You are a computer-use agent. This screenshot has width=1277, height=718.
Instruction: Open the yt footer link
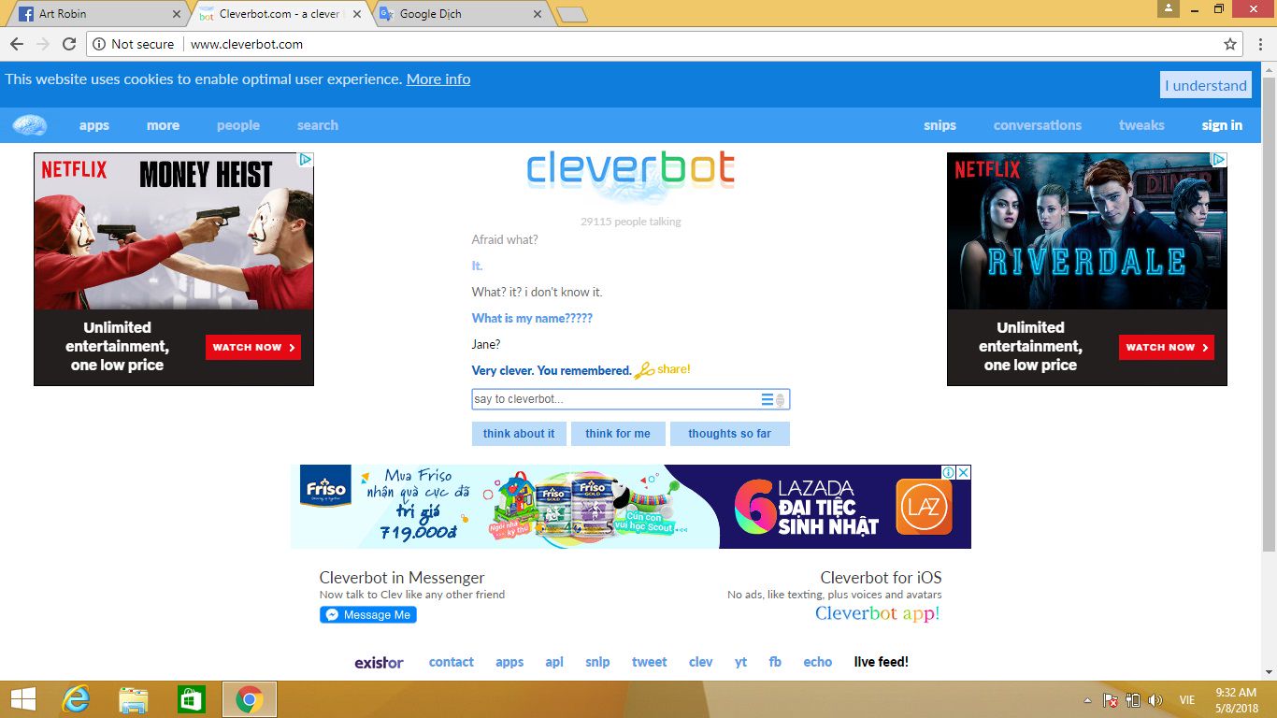pos(740,662)
